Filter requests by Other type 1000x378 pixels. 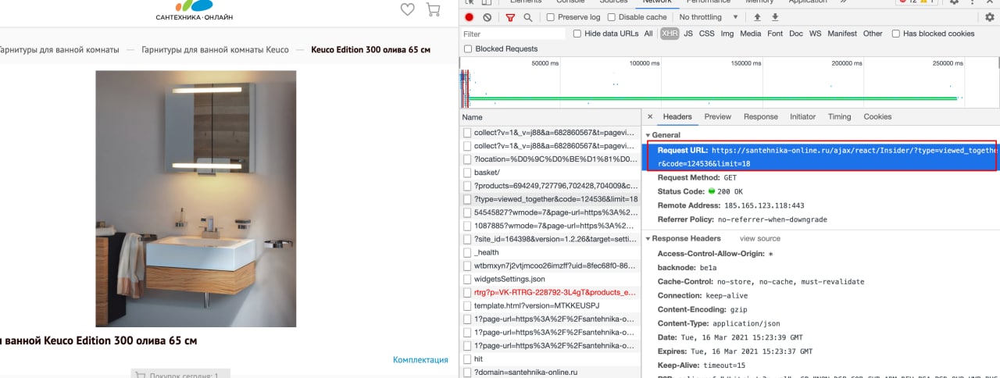(873, 34)
